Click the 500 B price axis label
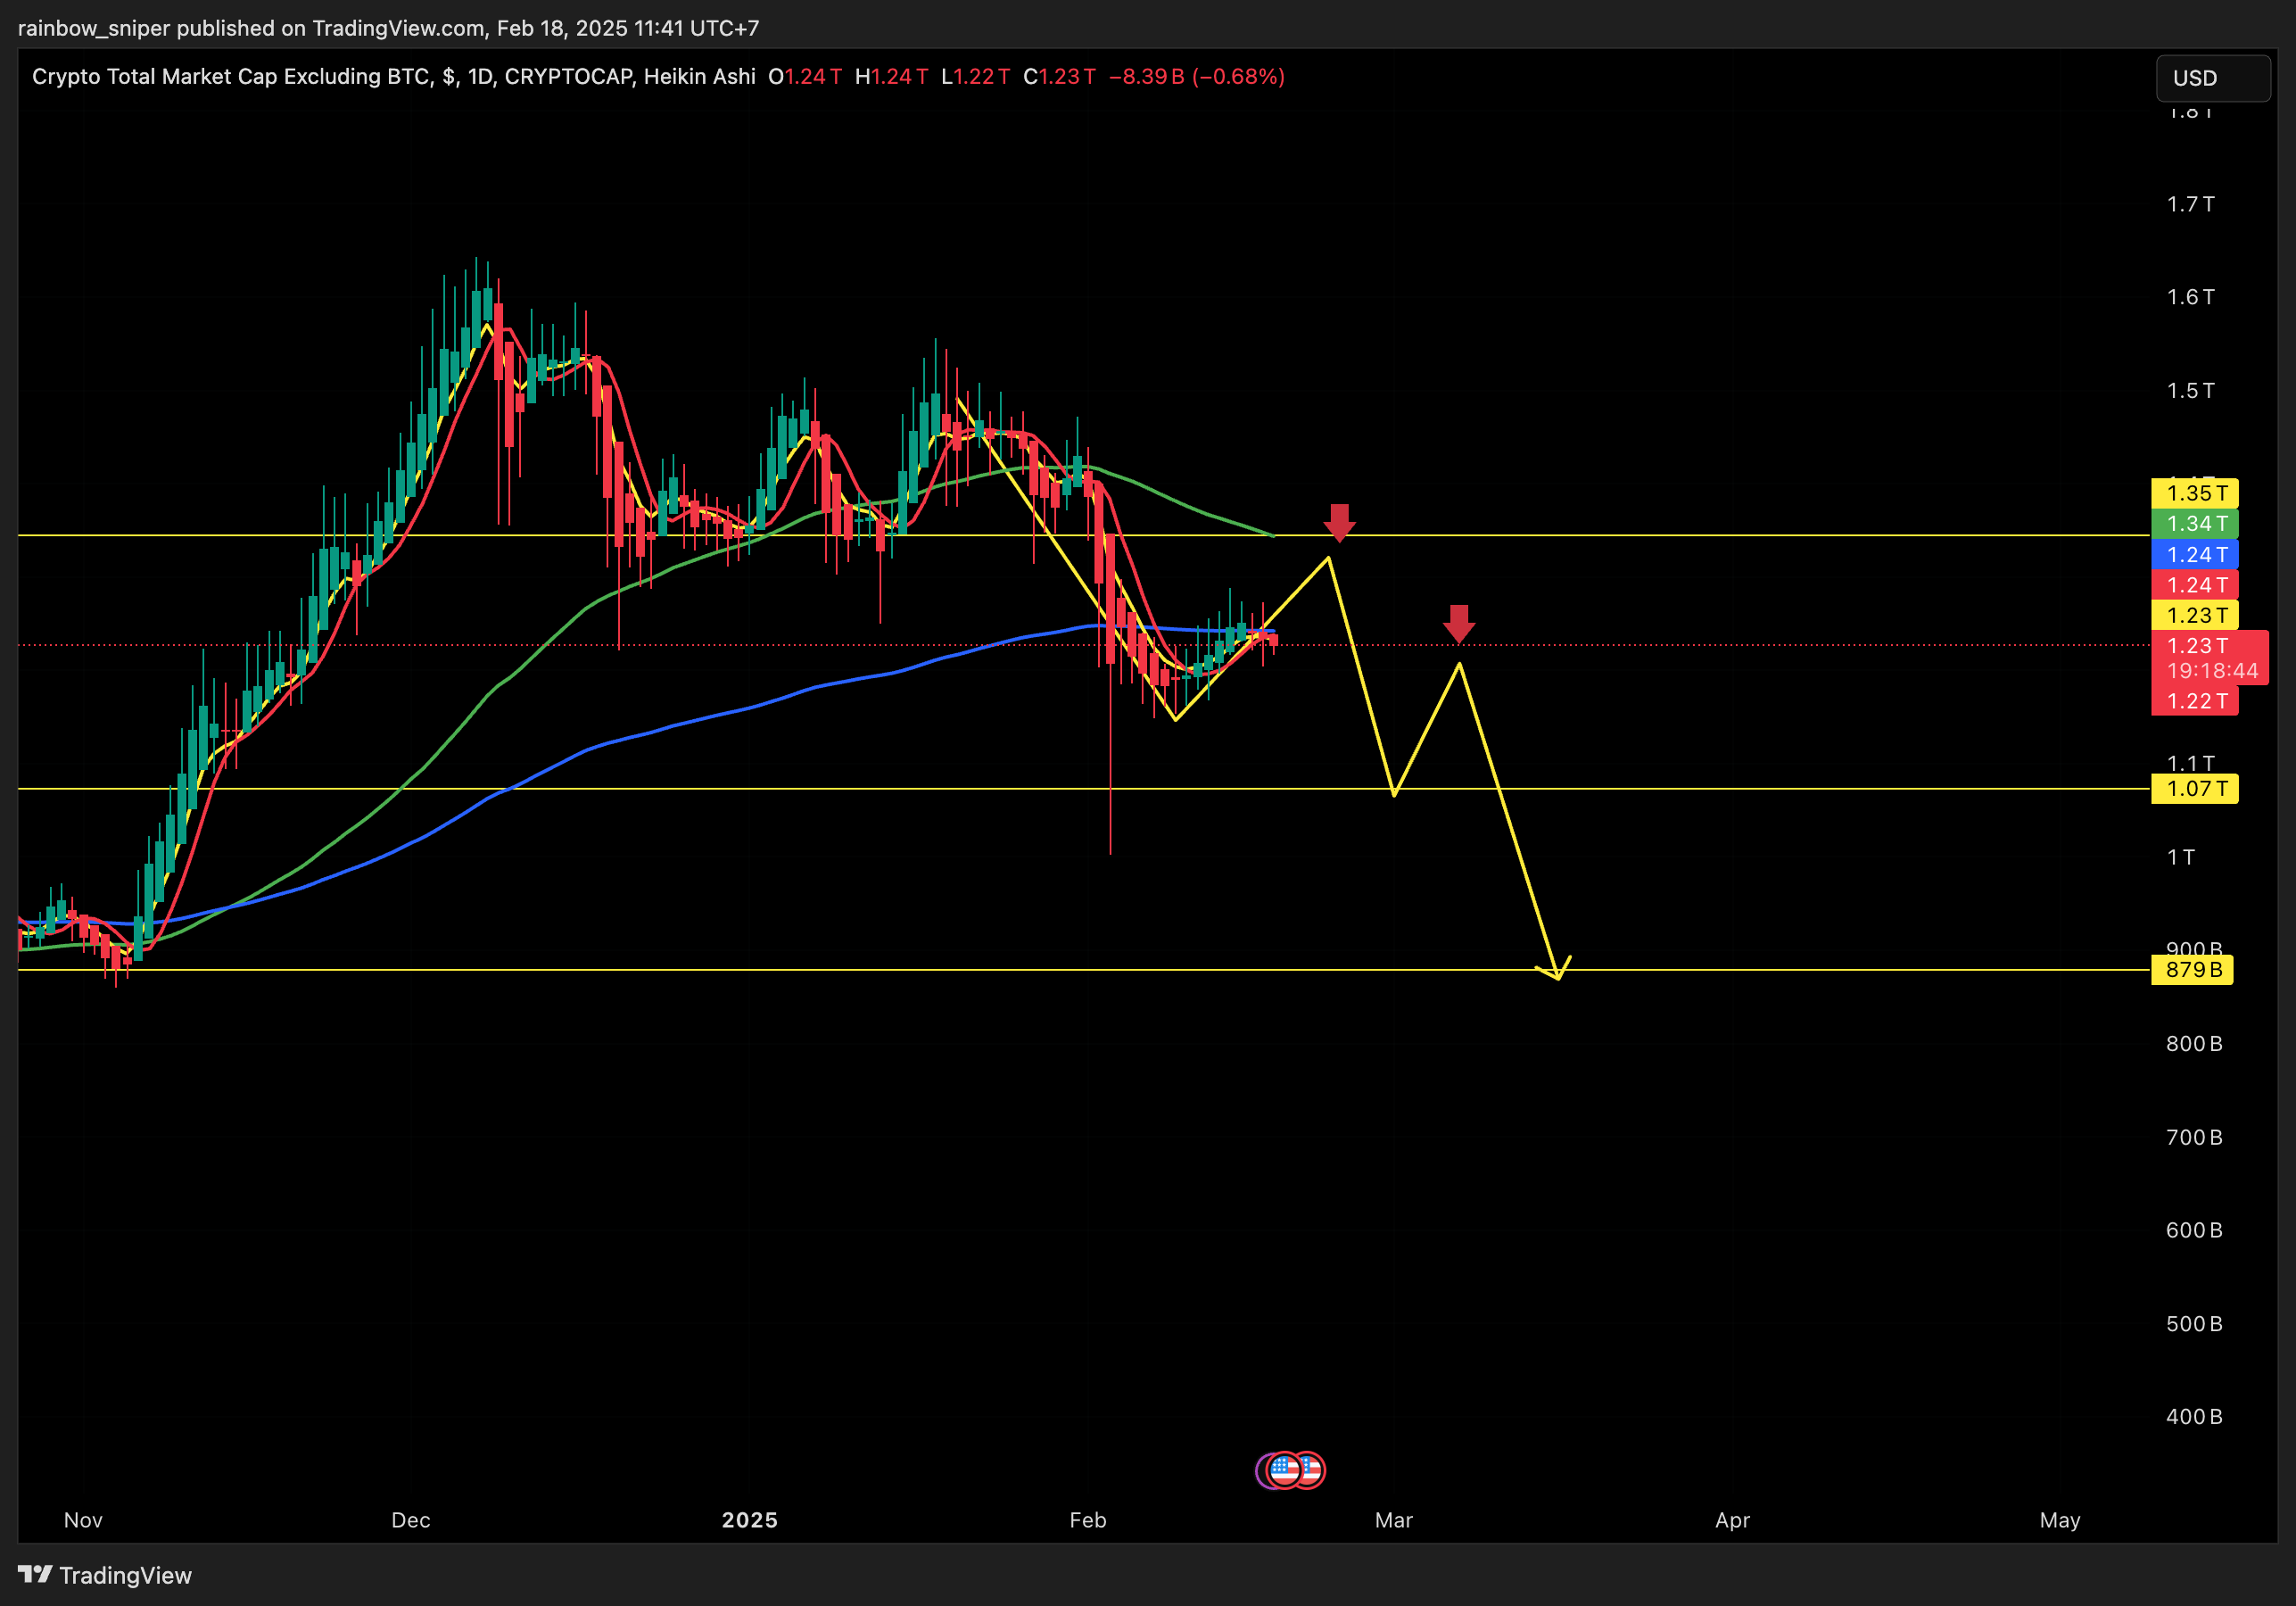 [2194, 1324]
